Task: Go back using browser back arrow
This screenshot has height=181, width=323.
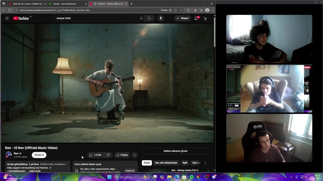Action: [x=4, y=10]
